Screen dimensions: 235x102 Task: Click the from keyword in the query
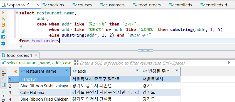[x=24, y=41]
